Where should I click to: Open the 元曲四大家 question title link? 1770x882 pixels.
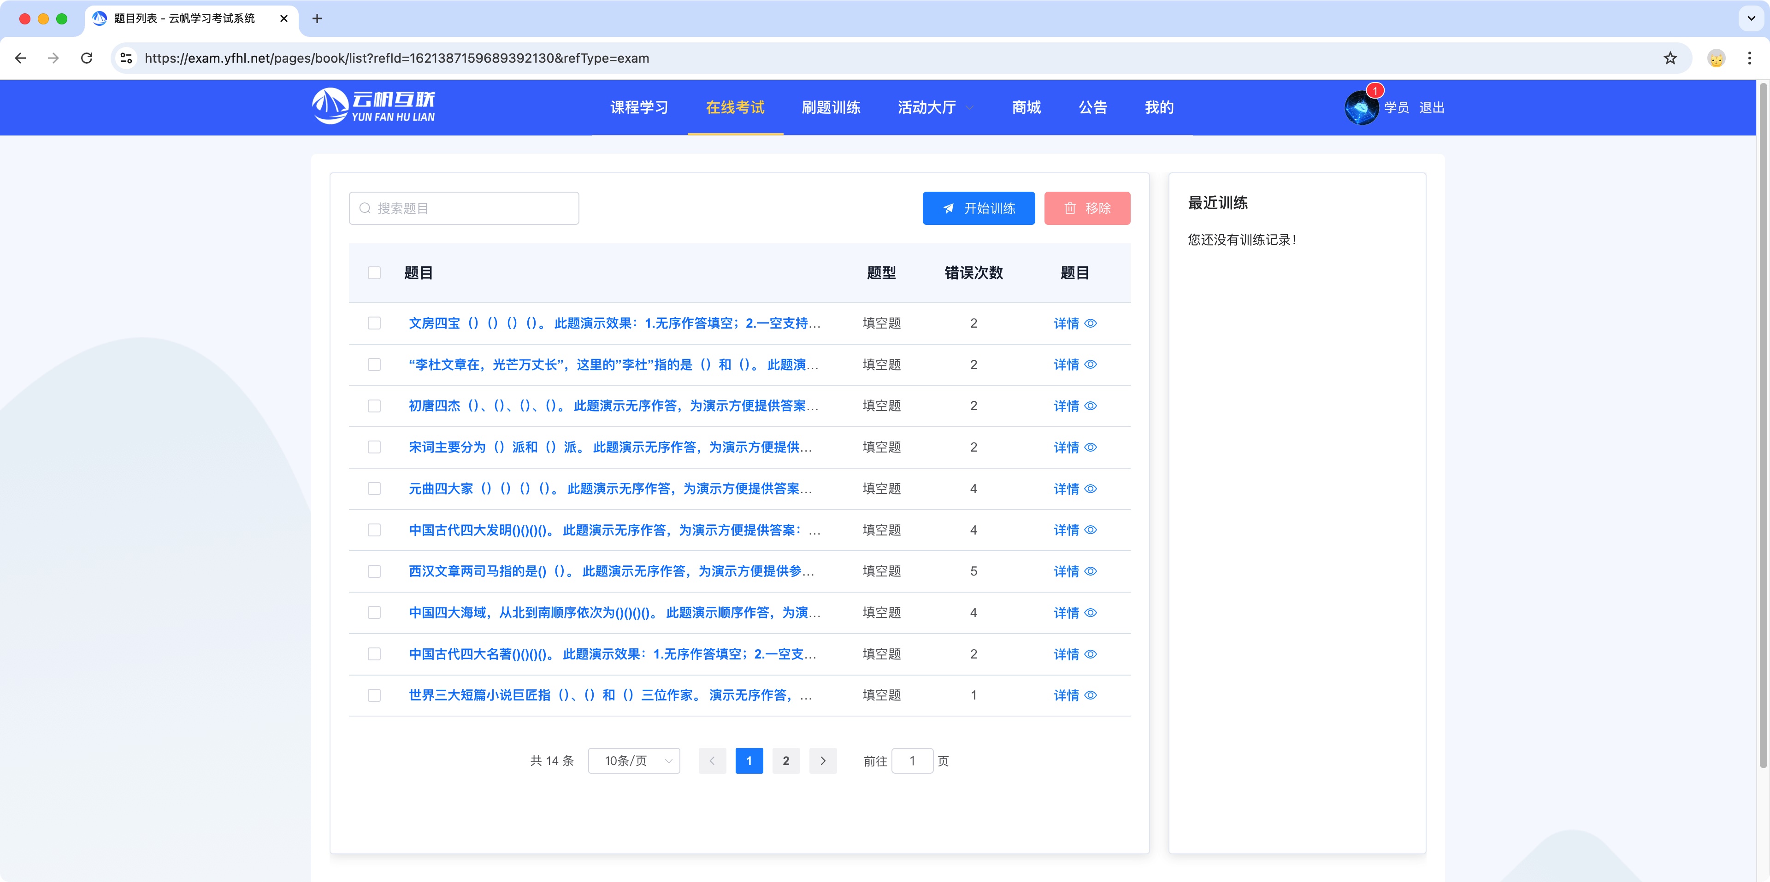click(x=611, y=488)
